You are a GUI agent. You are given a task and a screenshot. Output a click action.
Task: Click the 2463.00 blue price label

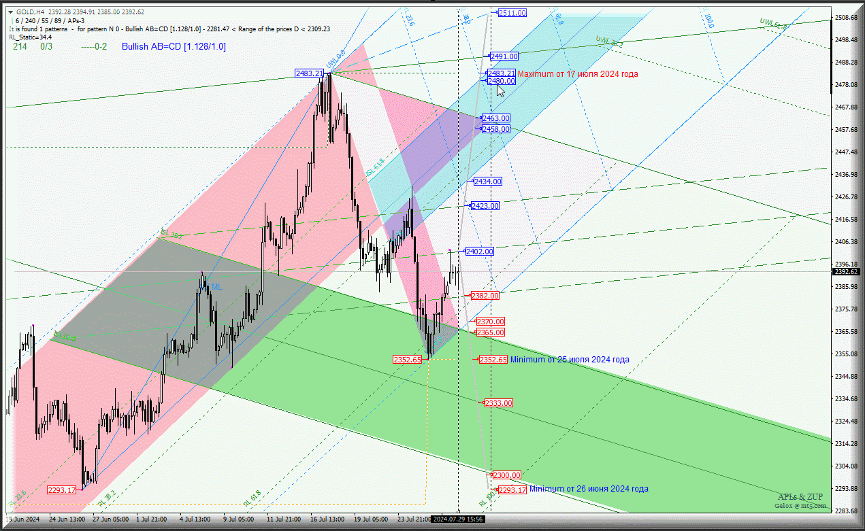[495, 118]
